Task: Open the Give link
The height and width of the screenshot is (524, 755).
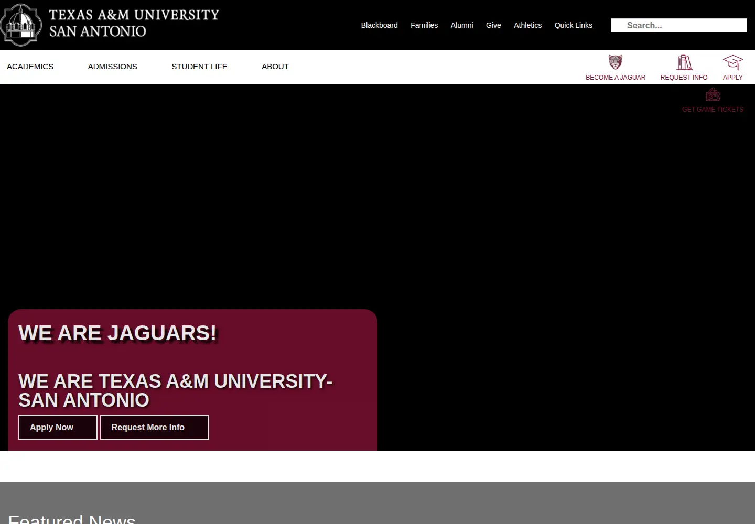Action: click(x=493, y=25)
